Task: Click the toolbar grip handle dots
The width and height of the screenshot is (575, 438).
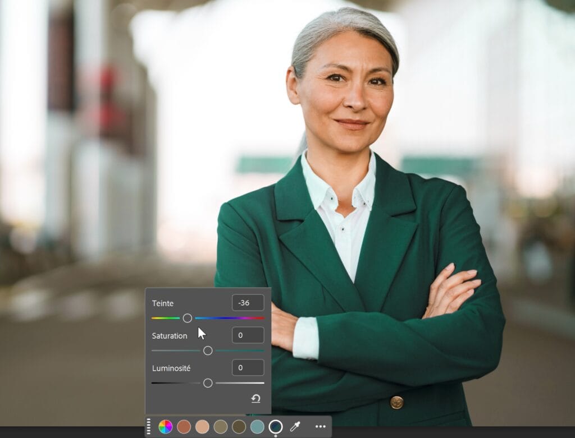Action: [148, 427]
